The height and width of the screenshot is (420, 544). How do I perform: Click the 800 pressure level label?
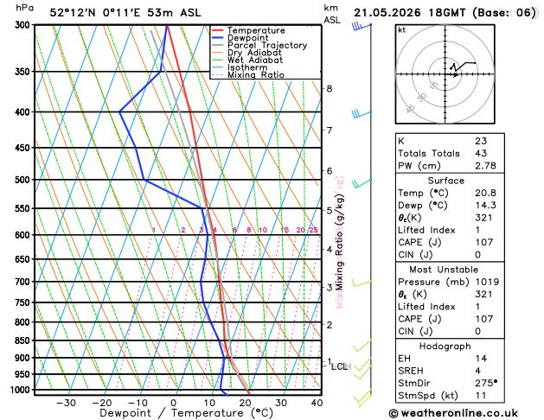pos(24,322)
